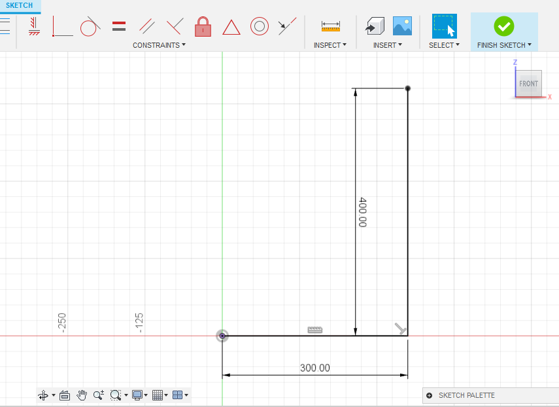This screenshot has width=559, height=407.
Task: Click the Insert Derive icon
Action: [375, 26]
